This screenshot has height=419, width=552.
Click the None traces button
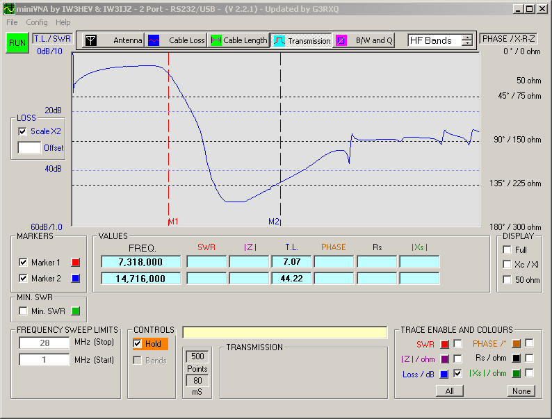(x=521, y=391)
